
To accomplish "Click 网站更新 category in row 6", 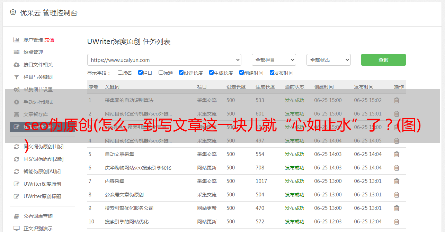I will point(207,168).
